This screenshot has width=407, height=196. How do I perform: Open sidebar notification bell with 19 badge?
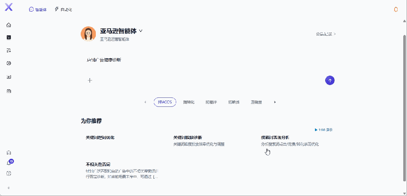pyautogui.click(x=9, y=163)
